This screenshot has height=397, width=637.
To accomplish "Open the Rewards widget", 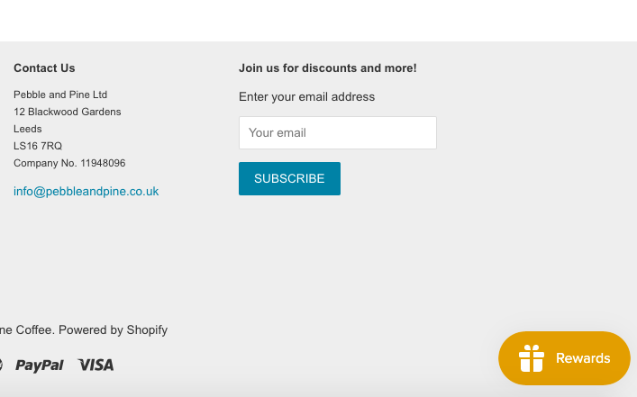I will [564, 358].
